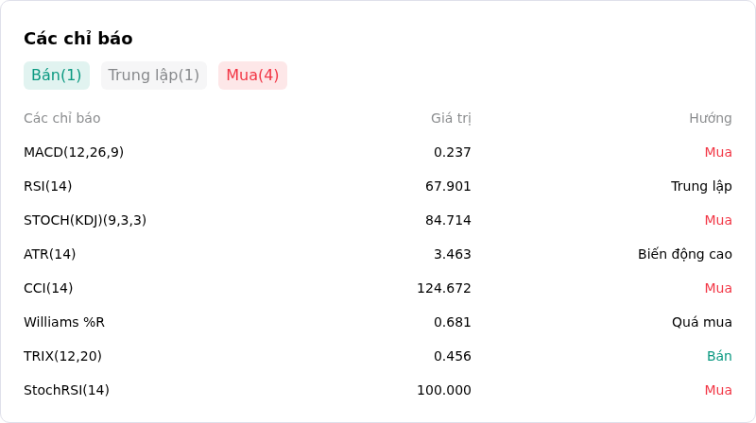
Task: Click the Bán signal for TRIX
Action: (719, 356)
